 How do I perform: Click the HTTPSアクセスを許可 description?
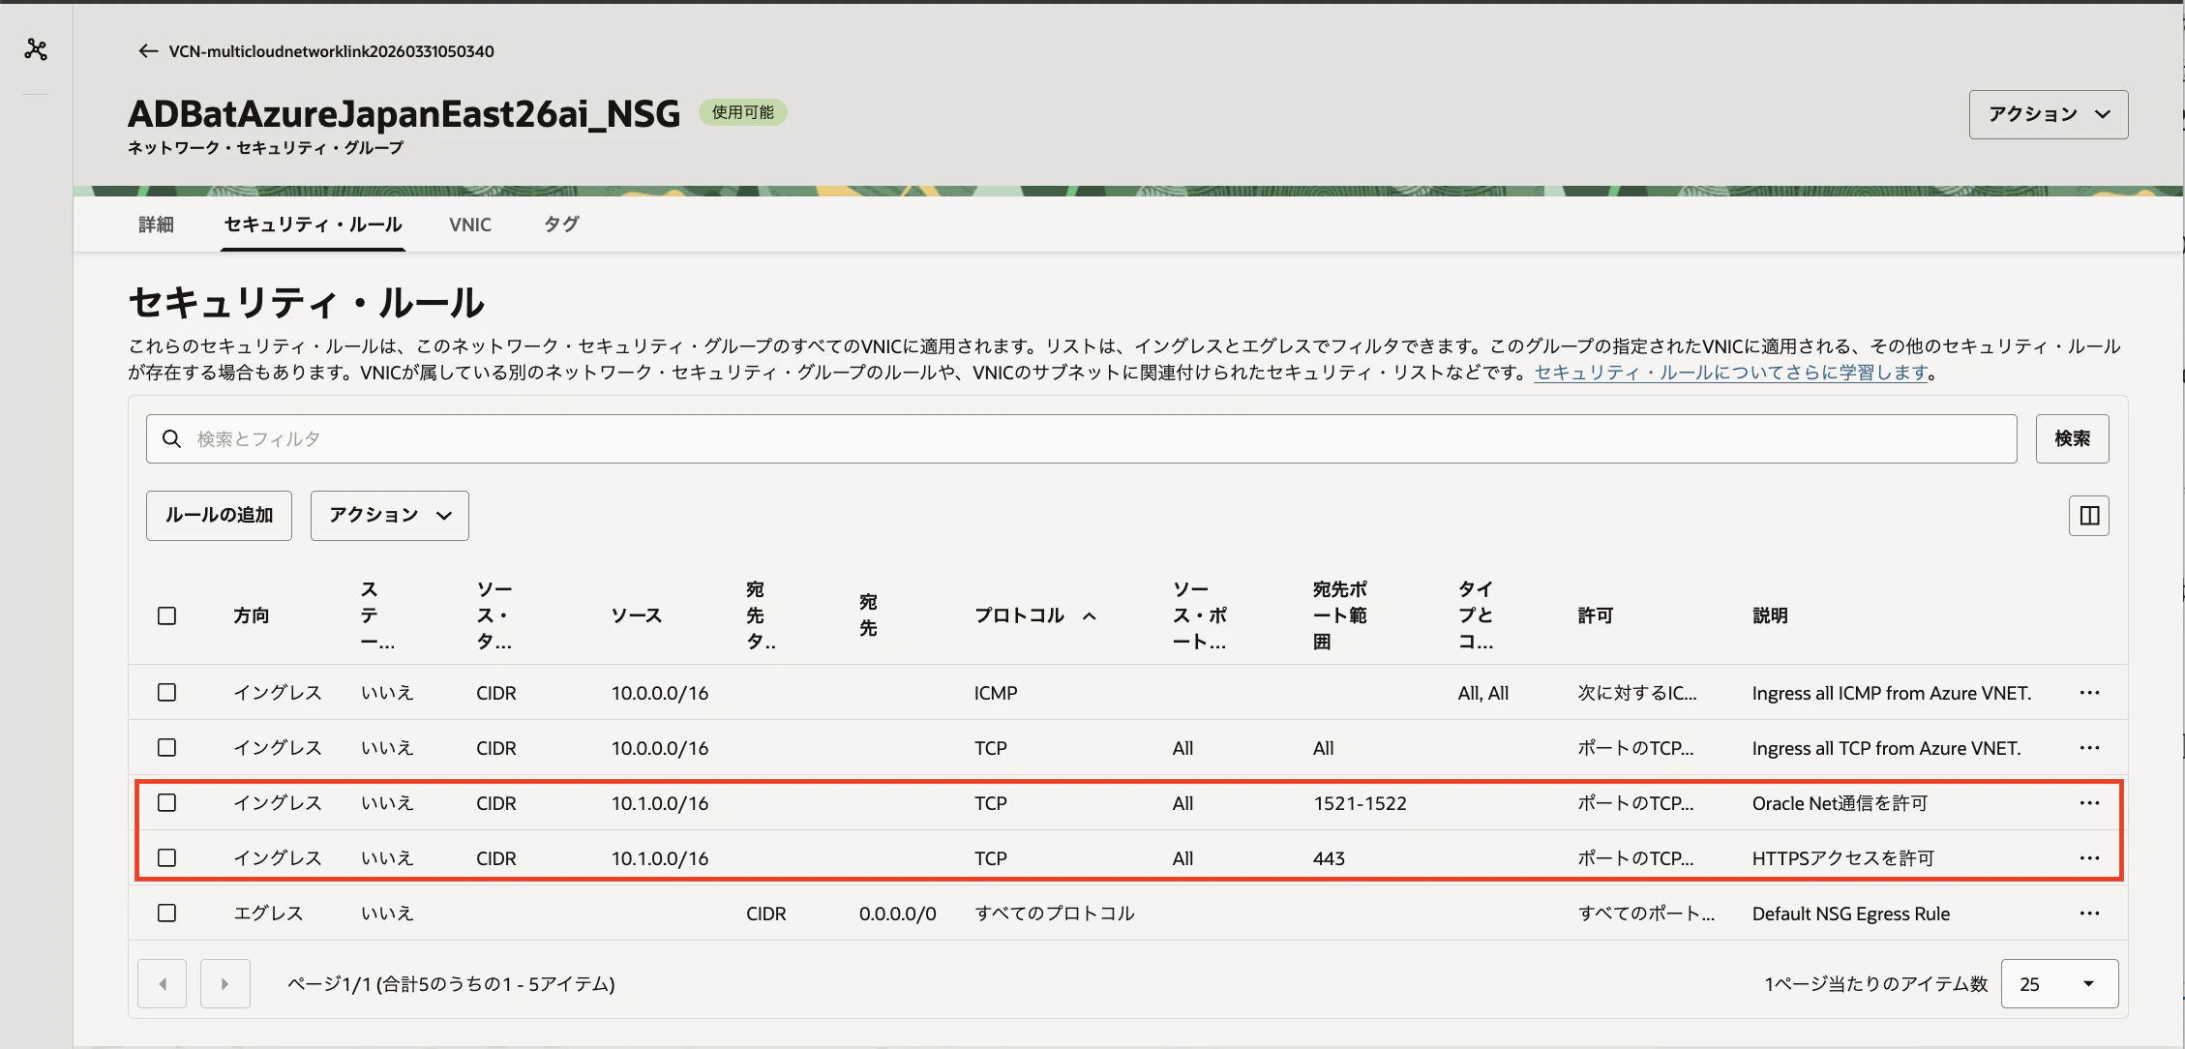[x=1842, y=858]
